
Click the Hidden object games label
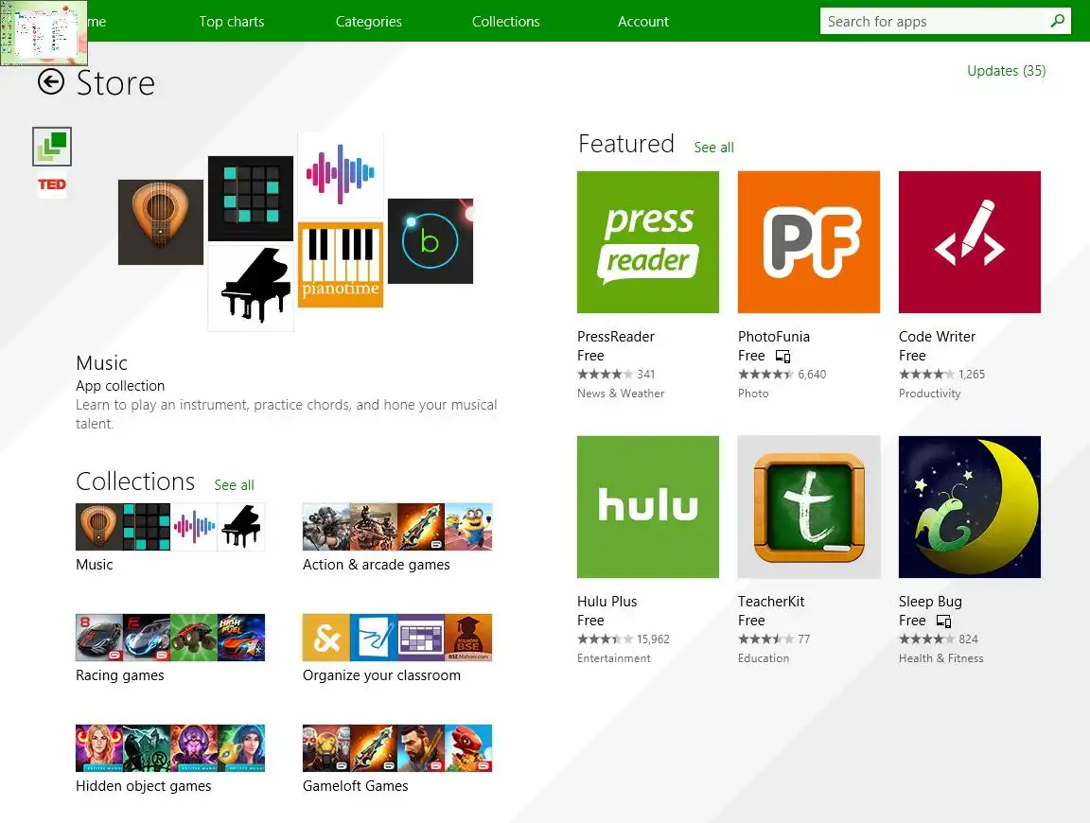click(x=143, y=786)
